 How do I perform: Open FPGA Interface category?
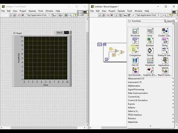(x=151, y=115)
